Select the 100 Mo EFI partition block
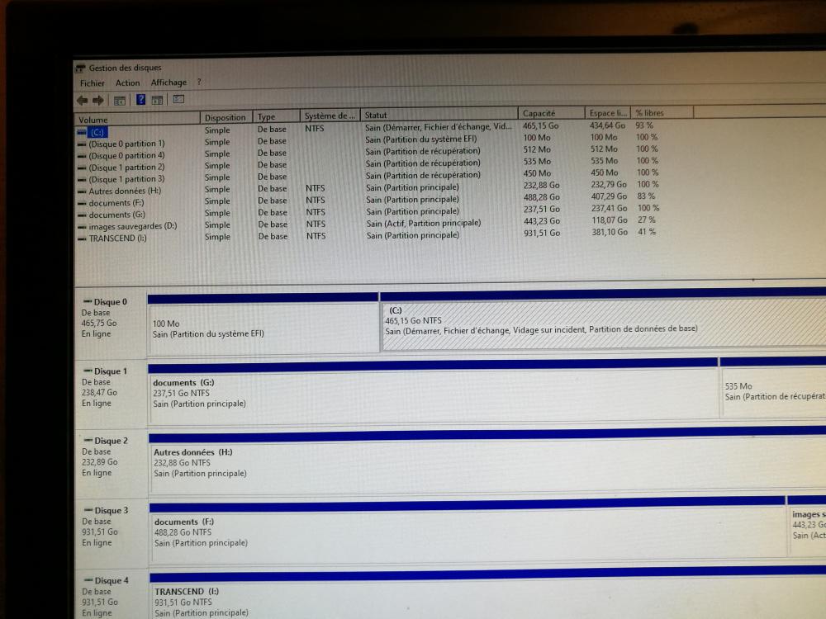The height and width of the screenshot is (619, 826). click(x=263, y=324)
